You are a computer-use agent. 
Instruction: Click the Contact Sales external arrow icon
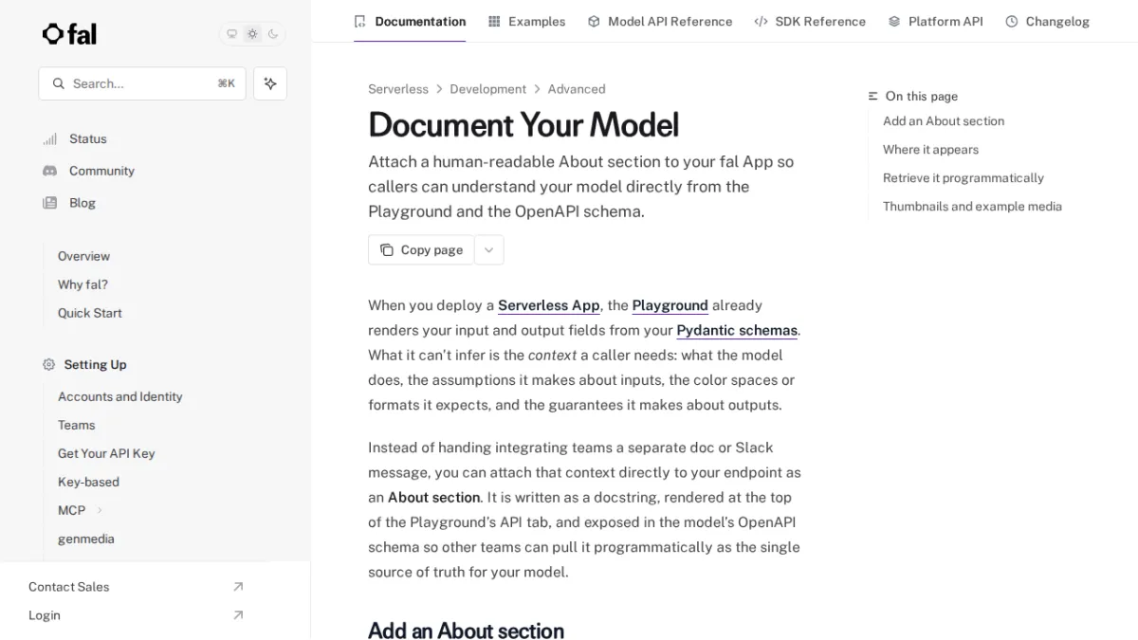coord(238,587)
